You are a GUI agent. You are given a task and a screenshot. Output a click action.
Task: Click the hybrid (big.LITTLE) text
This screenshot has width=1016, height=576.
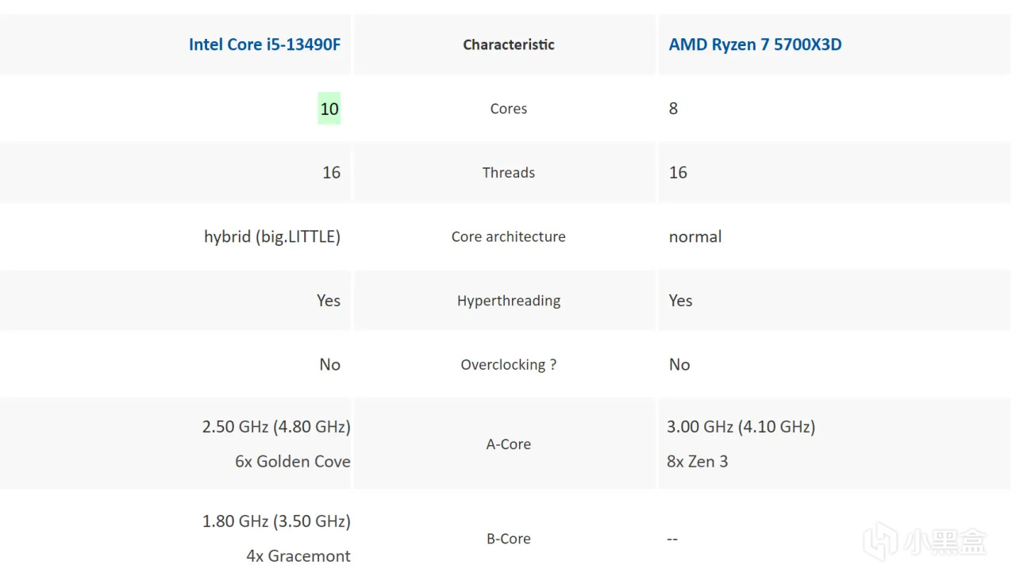click(x=272, y=236)
